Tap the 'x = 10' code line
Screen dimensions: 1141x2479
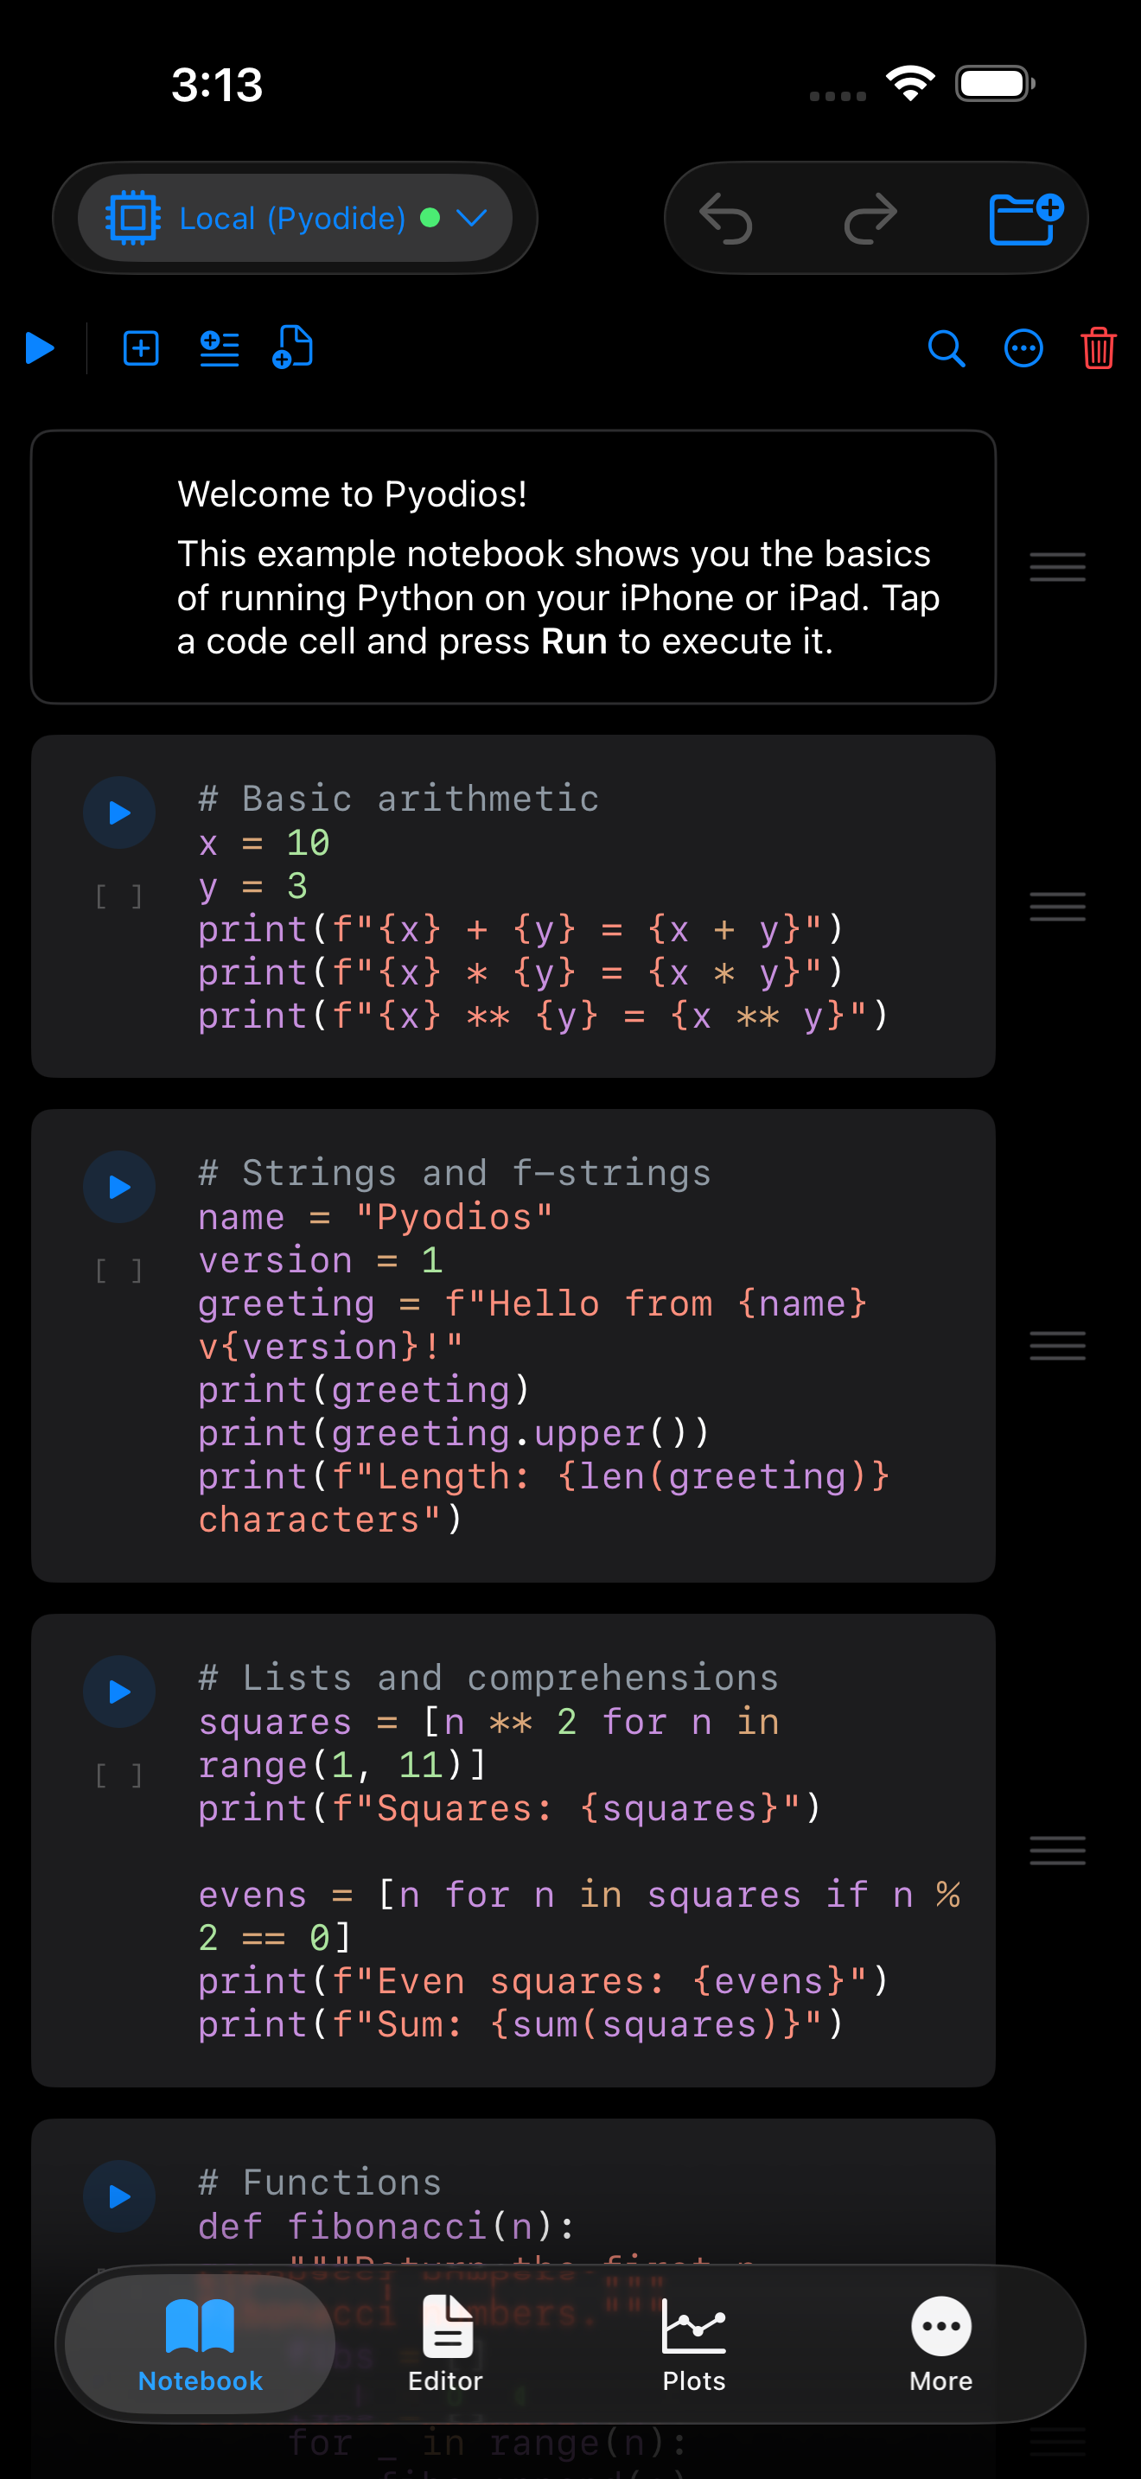[264, 843]
